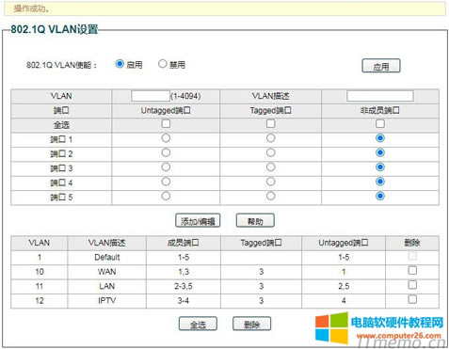
Task: Select the 启用 radio button for 802.1Q VLAN
Action: point(120,64)
